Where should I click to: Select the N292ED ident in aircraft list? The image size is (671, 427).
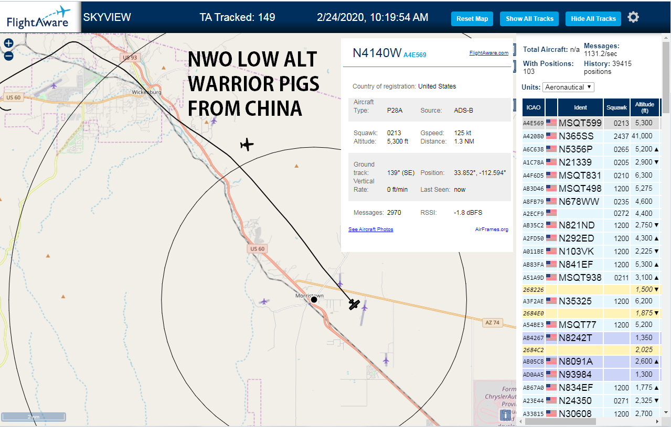coord(577,238)
